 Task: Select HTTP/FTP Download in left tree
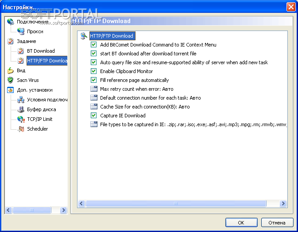pyautogui.click(x=47, y=61)
